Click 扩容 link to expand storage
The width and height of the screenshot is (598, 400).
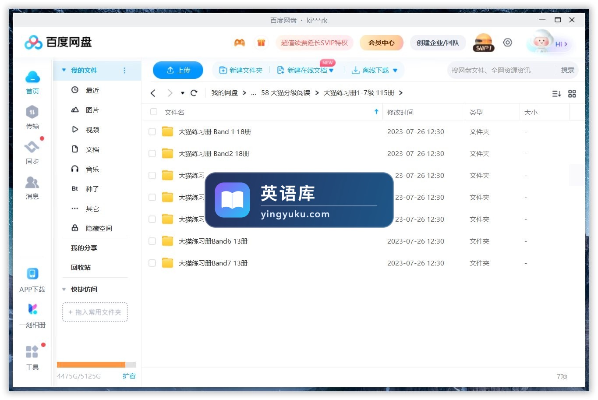pyautogui.click(x=129, y=376)
